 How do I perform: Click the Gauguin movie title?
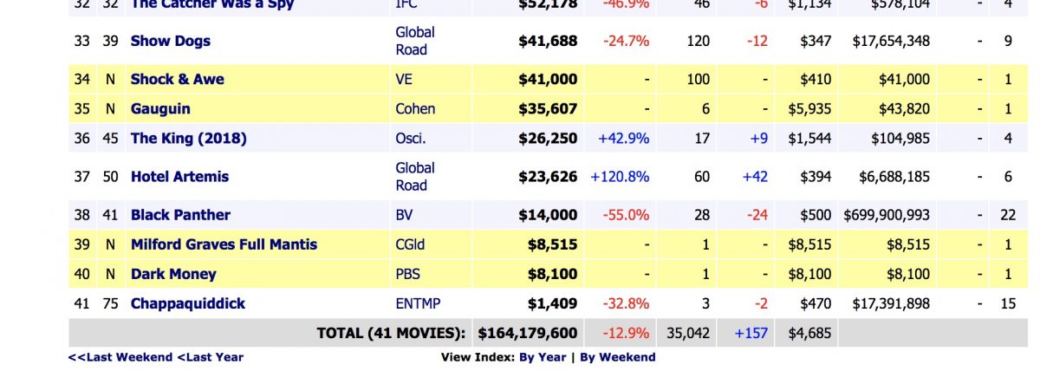tap(160, 108)
